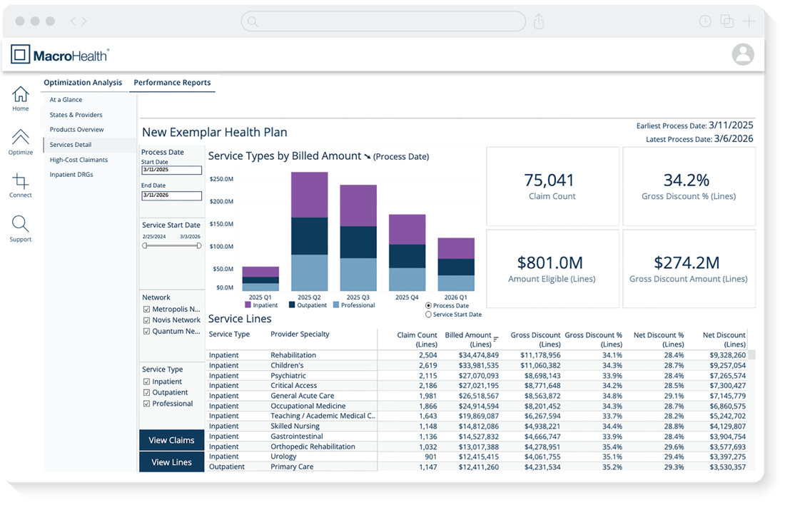Toggle the Novis Network checkbox

coord(147,320)
